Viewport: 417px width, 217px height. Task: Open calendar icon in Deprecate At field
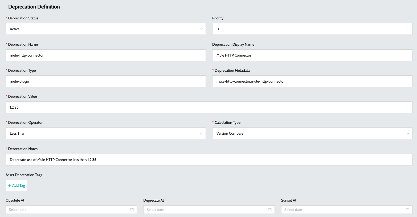click(x=269, y=210)
